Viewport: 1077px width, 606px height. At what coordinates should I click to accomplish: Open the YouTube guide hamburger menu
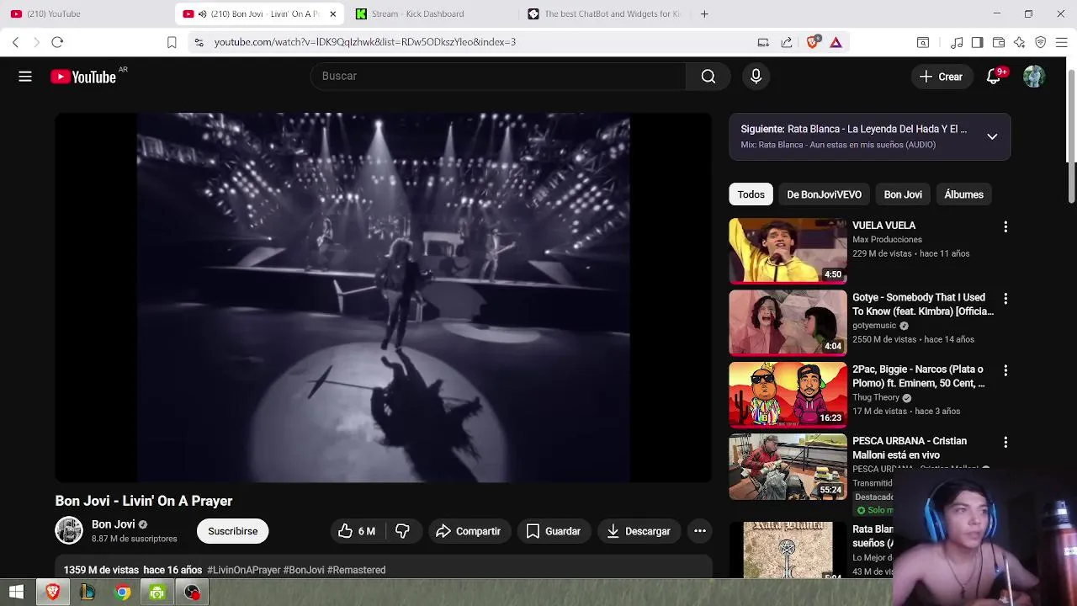pyautogui.click(x=25, y=77)
